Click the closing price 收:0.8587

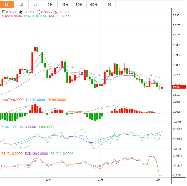[62, 12]
